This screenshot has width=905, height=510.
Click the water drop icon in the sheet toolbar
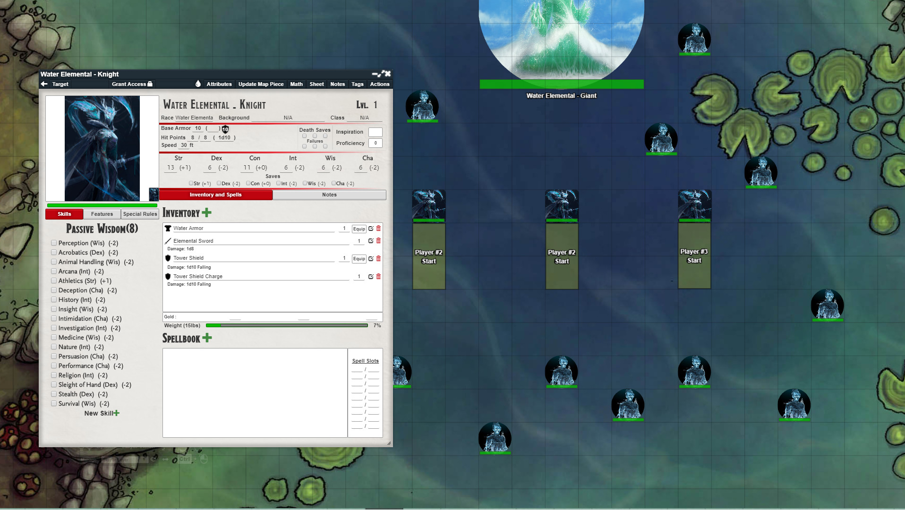click(198, 84)
